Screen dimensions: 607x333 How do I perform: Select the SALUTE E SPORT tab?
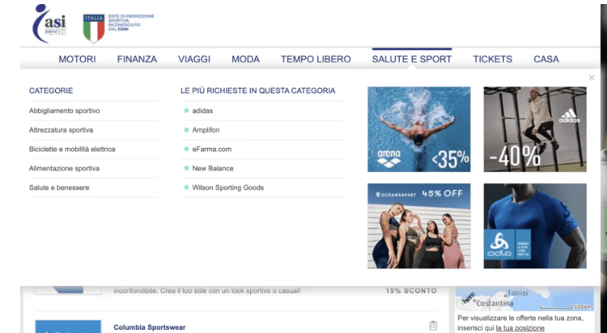click(412, 59)
